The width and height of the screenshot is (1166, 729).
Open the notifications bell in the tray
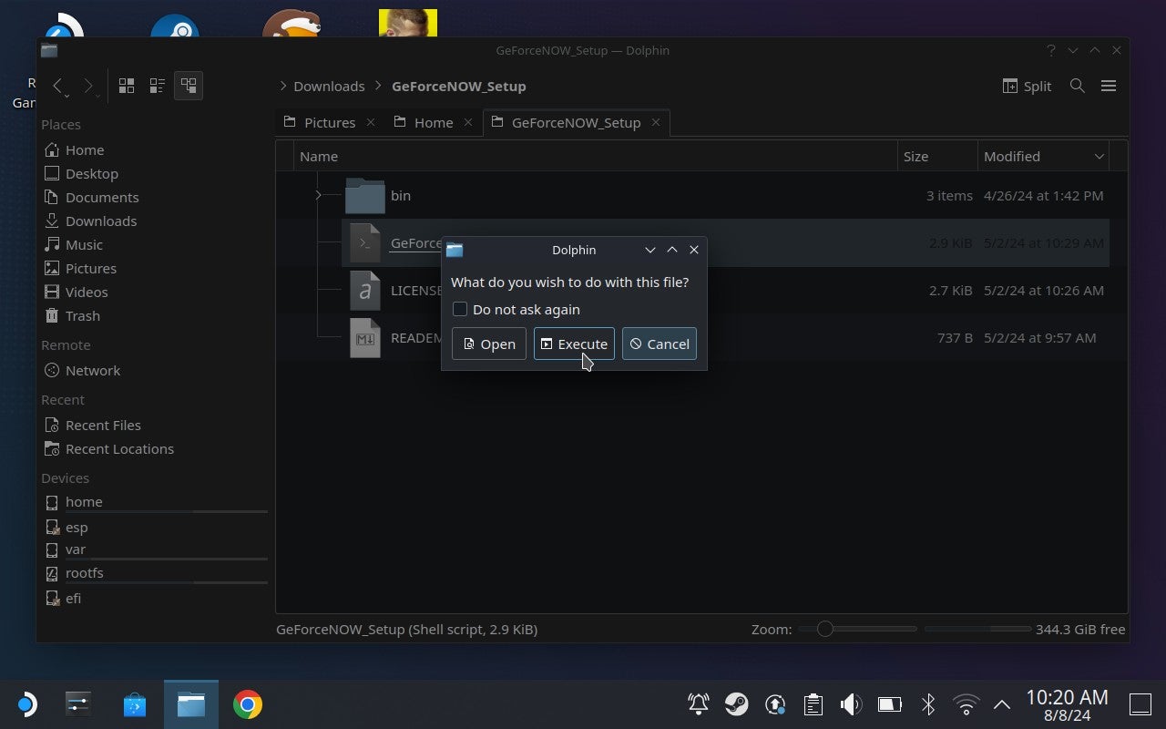point(698,703)
